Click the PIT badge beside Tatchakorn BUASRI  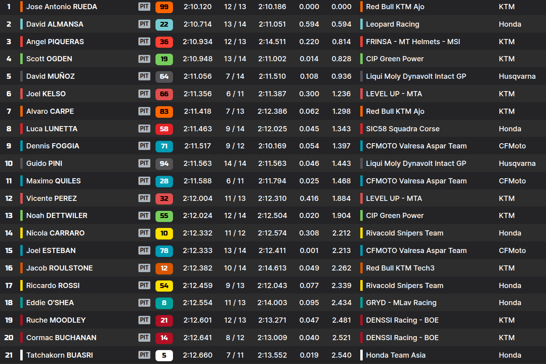click(x=144, y=355)
